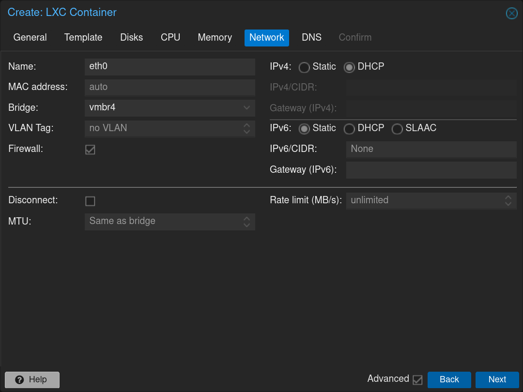The width and height of the screenshot is (523, 392).
Task: Decrease the VLAN Tag value
Action: (246, 132)
